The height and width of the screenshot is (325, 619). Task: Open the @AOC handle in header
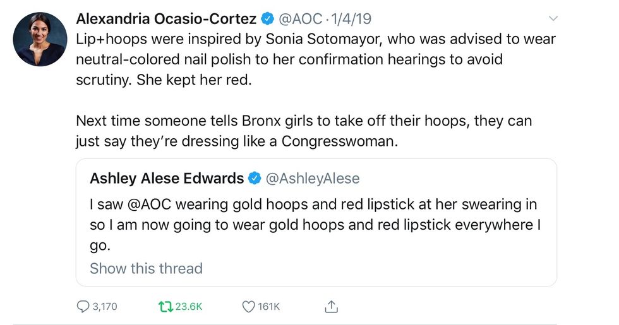301,19
